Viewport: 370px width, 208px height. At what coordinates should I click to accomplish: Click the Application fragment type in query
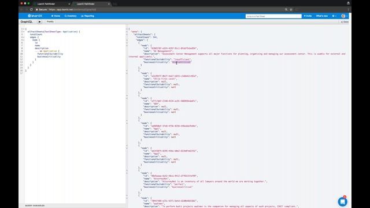[x=50, y=51]
